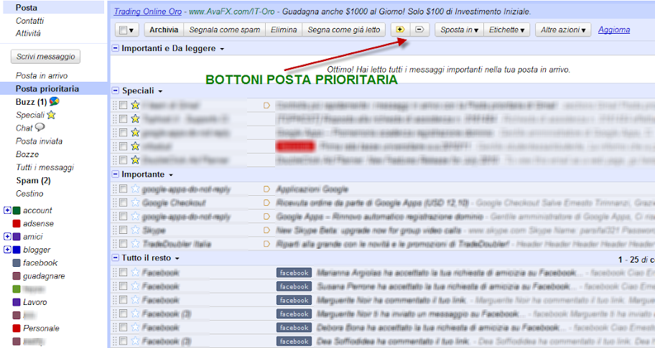Tick checkbox for Dea Soffiodidea Facebook message
Screen dimensions: 655x348
click(123, 341)
